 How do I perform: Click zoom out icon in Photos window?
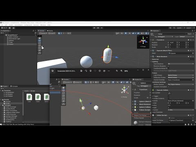(x=117, y=71)
